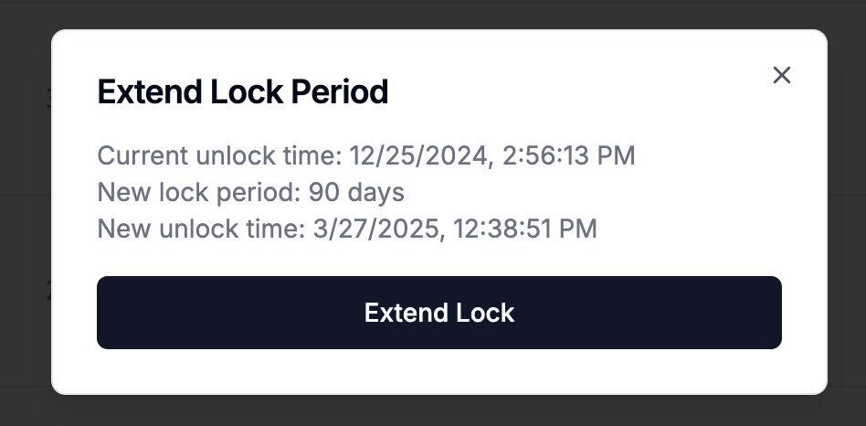866x426 pixels.
Task: Select the New unlock time label
Action: click(x=202, y=229)
